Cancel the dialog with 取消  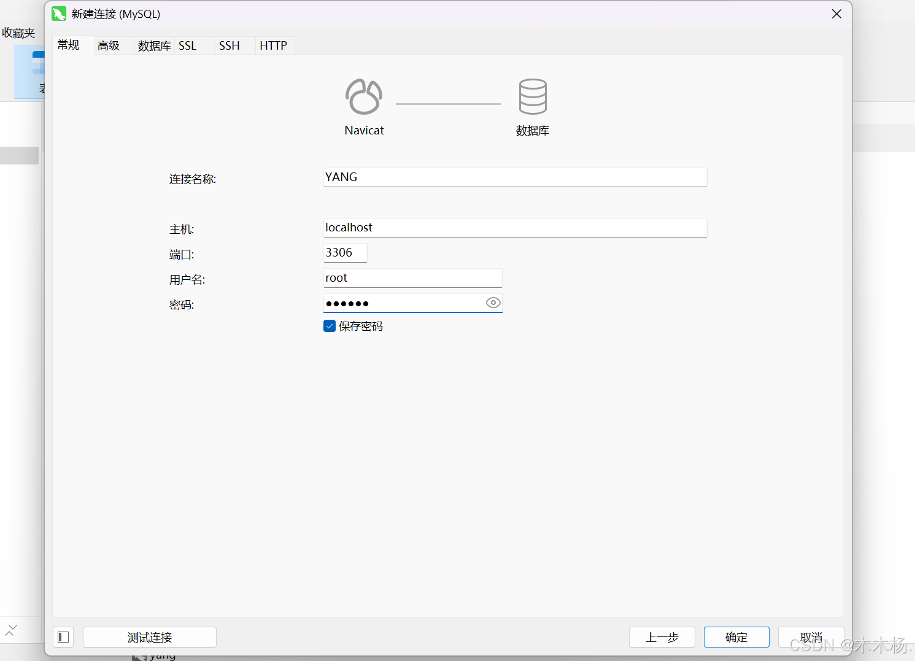(x=811, y=637)
